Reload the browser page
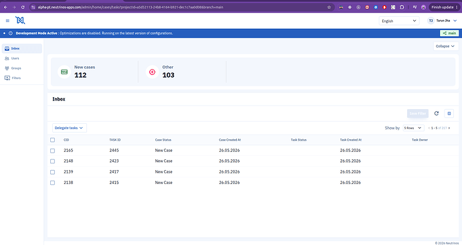462x245 pixels. click(23, 7)
